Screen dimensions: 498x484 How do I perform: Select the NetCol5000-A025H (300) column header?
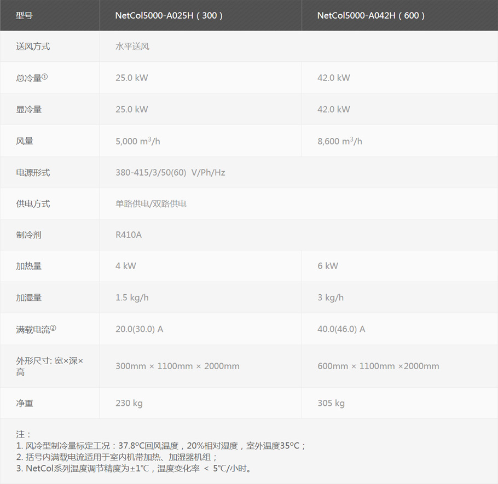tap(169, 15)
